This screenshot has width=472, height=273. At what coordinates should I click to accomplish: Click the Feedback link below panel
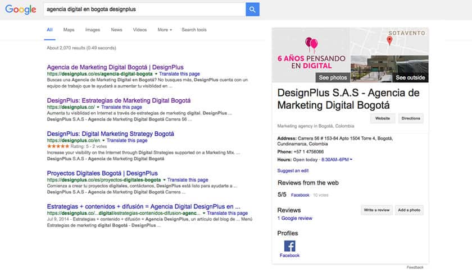pyautogui.click(x=415, y=267)
